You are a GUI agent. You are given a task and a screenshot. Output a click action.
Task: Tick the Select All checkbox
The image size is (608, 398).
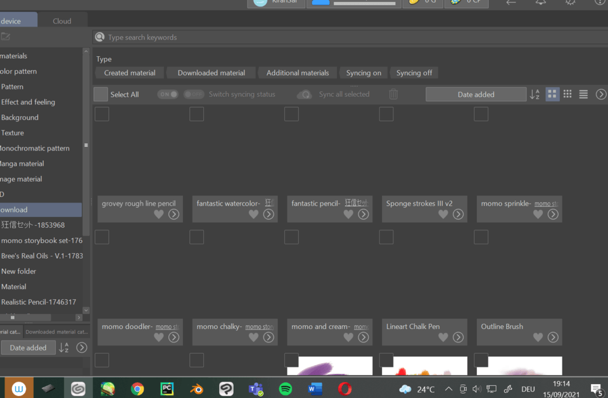click(x=101, y=94)
